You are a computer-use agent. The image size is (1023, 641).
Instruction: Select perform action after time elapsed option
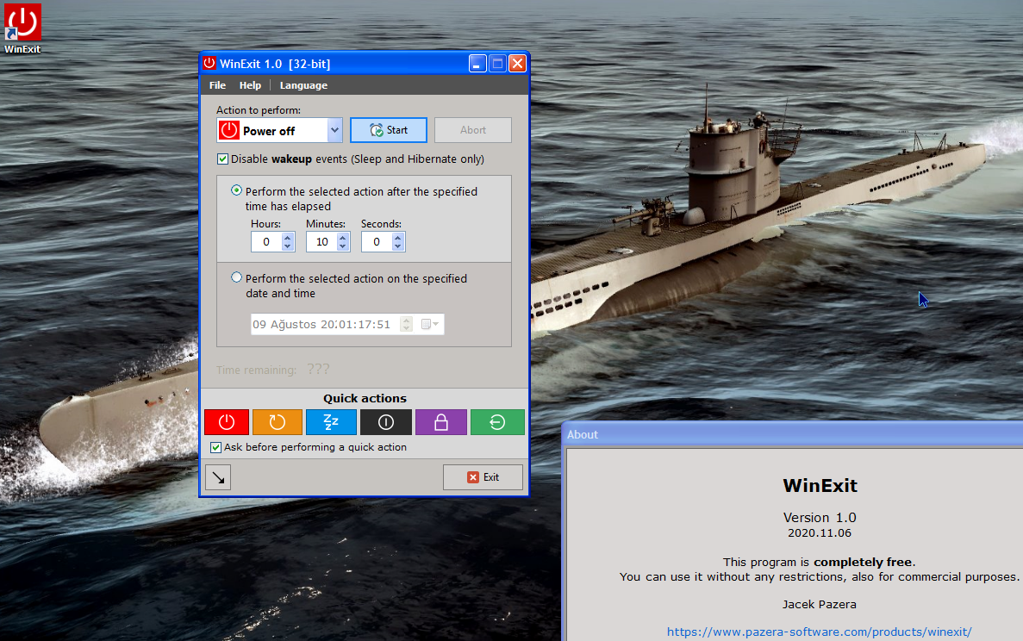point(236,190)
